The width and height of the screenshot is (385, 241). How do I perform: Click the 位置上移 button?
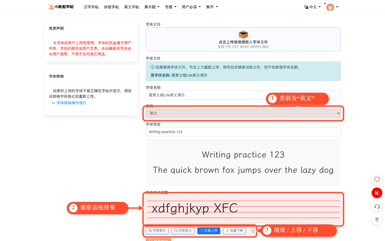point(209,231)
